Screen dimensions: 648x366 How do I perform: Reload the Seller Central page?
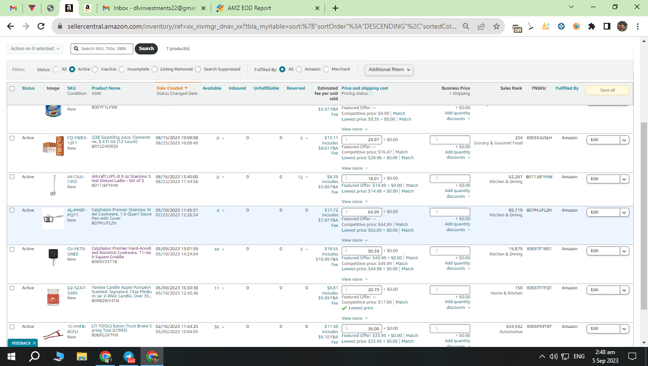(41, 27)
